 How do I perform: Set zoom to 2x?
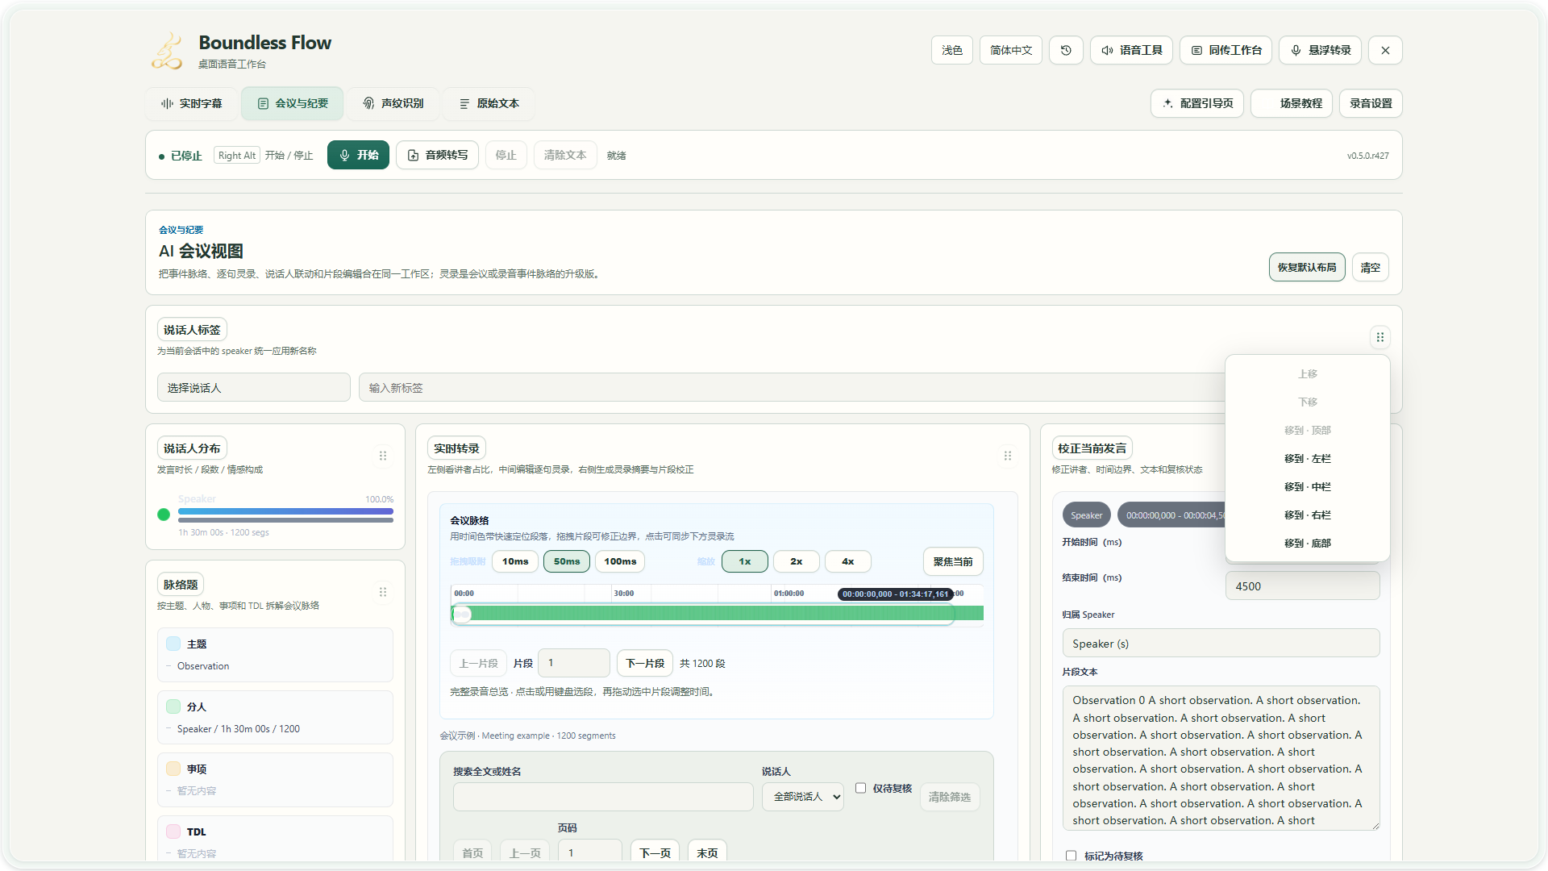pos(796,561)
